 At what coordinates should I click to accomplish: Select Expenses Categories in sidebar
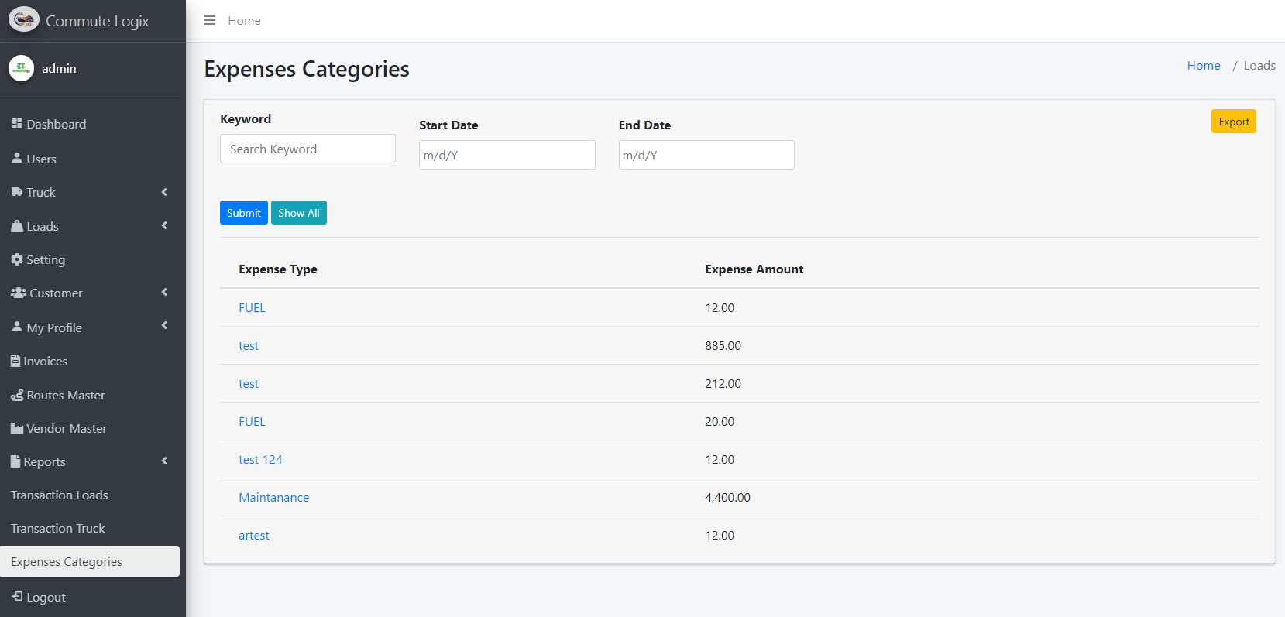pos(67,562)
